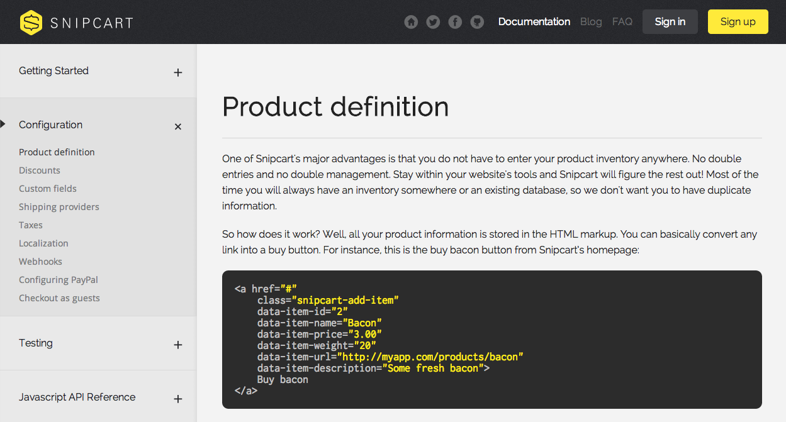Click the Snipcart hexagon logo icon
Screen dimensions: 786x422
(31, 23)
